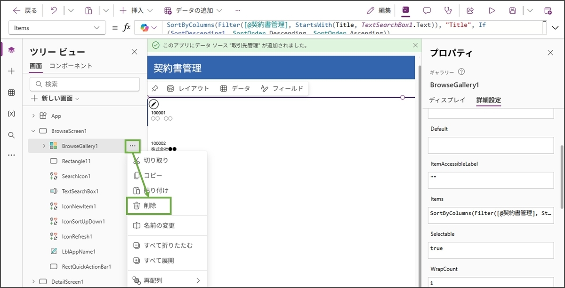Collapse the BrowseScreen1 tree node

pyautogui.click(x=33, y=131)
